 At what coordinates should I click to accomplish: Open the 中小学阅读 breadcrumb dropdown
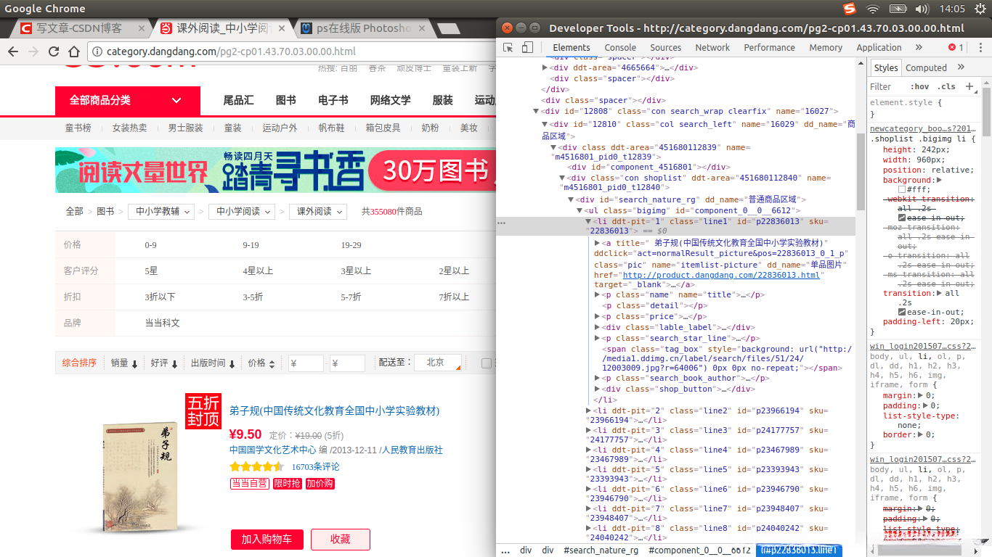[x=243, y=212]
